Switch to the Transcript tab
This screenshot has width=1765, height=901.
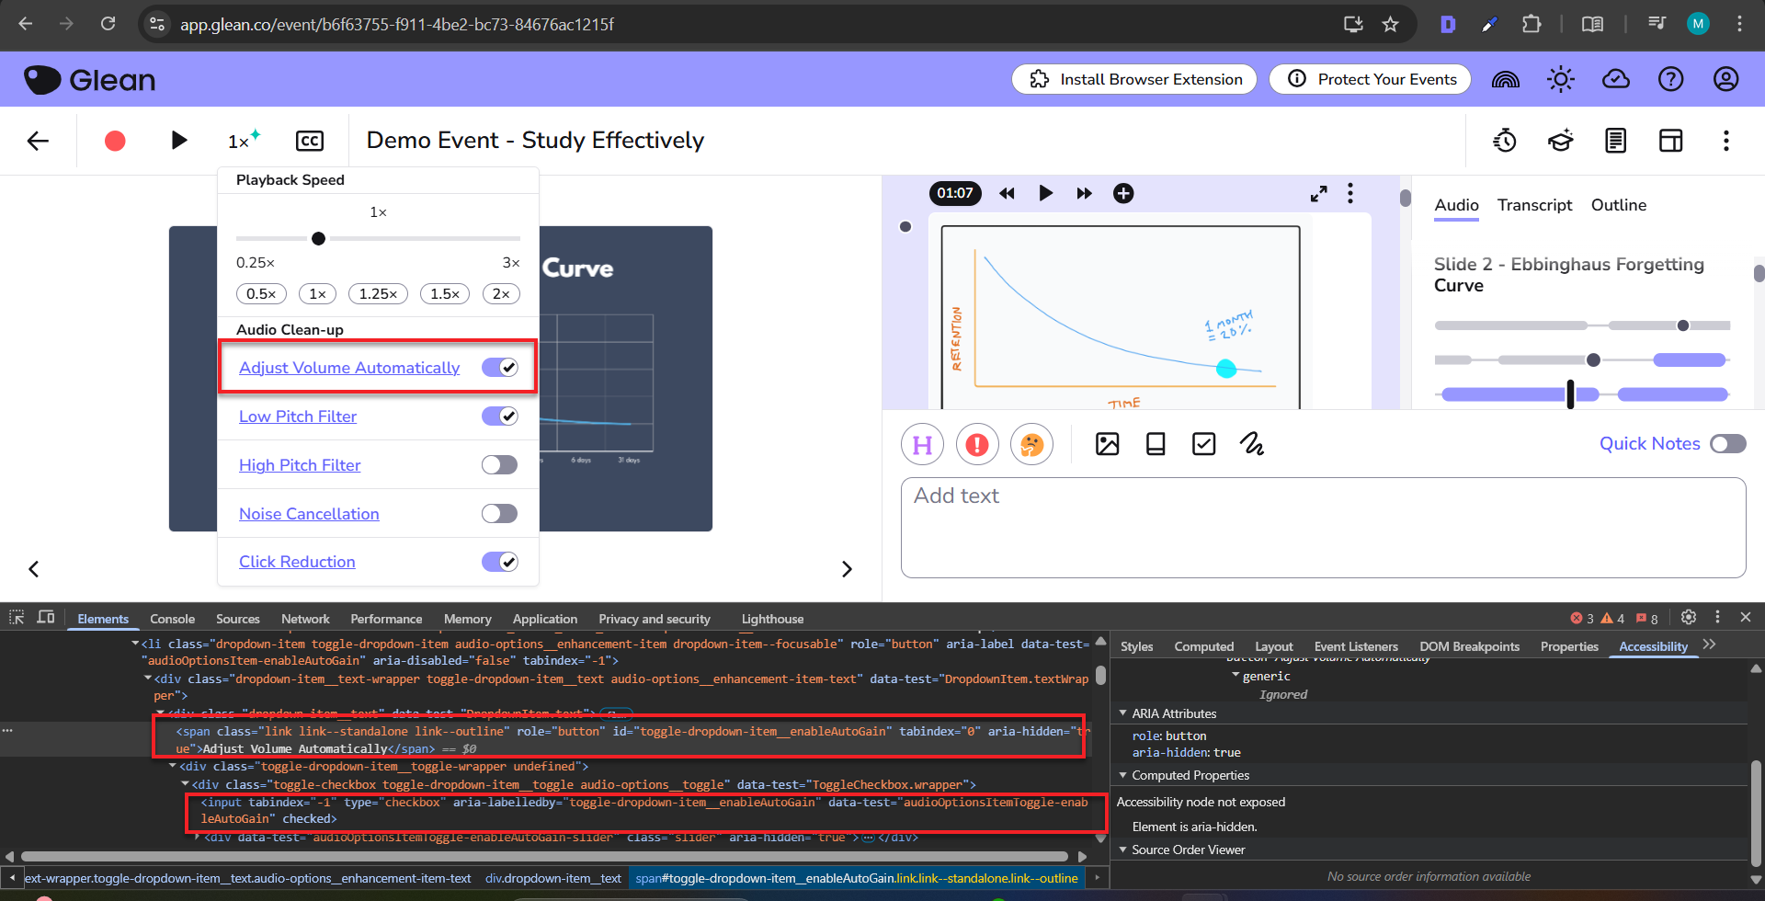pos(1534,205)
